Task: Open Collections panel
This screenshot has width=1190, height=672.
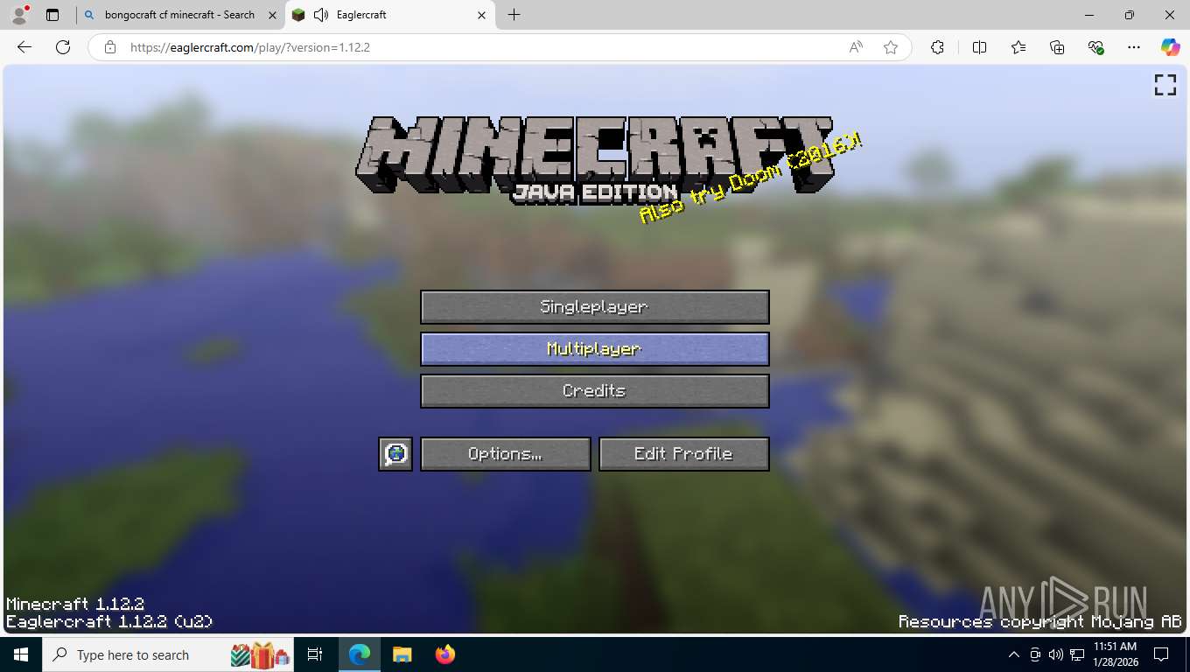Action: [x=1057, y=47]
